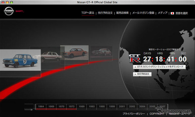Jump to 1969 on the timeline

[51, 107]
